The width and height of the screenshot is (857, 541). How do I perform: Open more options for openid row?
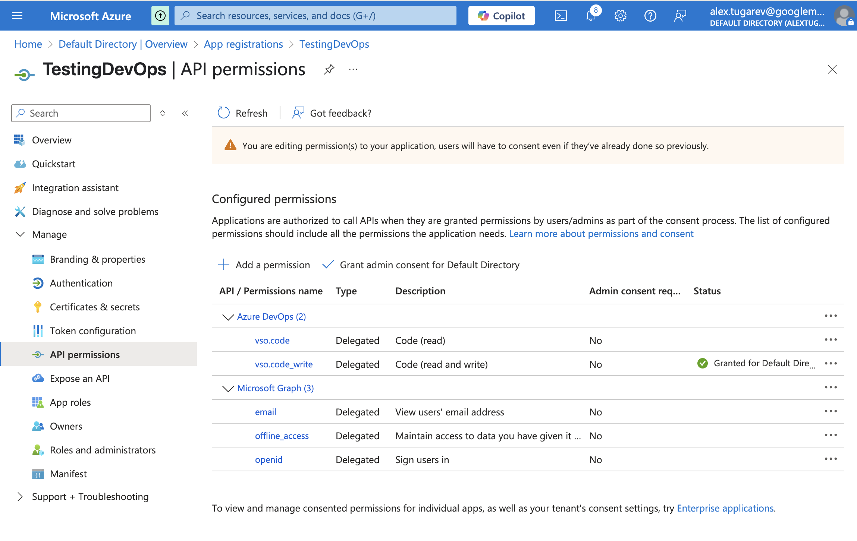coord(831,459)
